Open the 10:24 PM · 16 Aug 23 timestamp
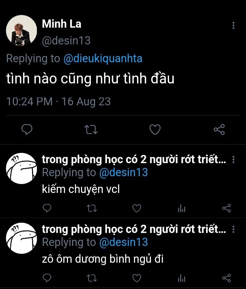The image size is (246, 289). click(x=58, y=101)
